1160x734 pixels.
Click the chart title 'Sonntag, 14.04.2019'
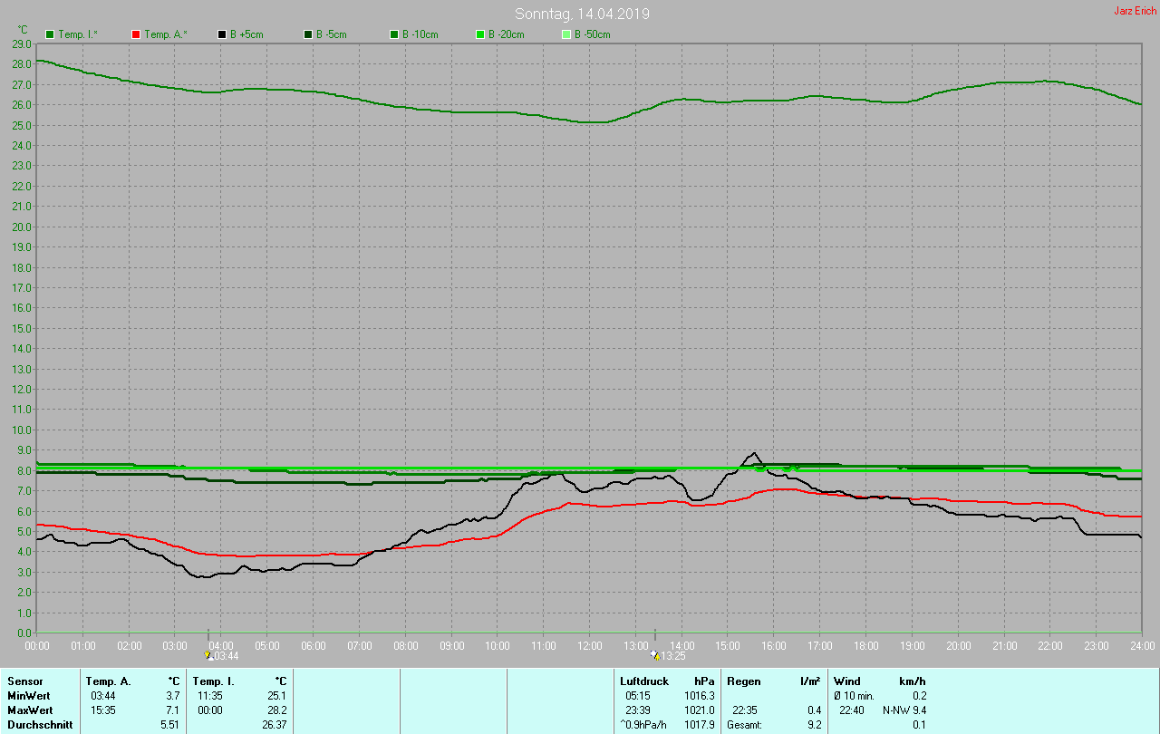[x=582, y=14]
